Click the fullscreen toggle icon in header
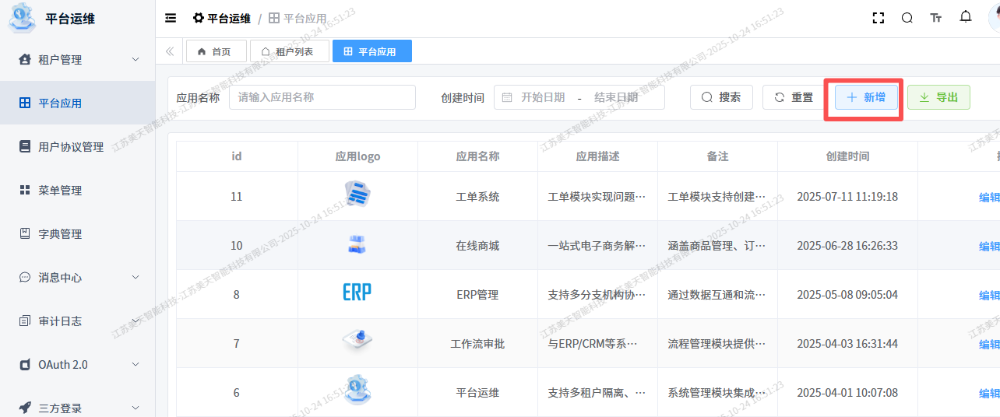 coord(878,18)
